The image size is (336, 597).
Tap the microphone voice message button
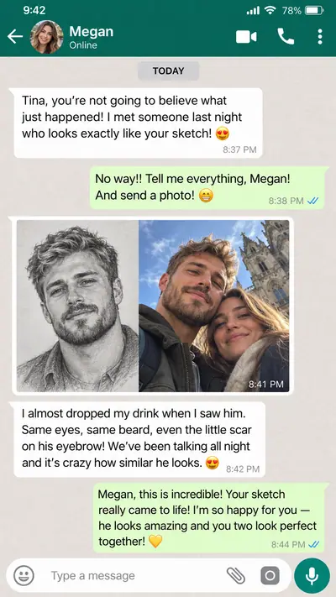[312, 576]
